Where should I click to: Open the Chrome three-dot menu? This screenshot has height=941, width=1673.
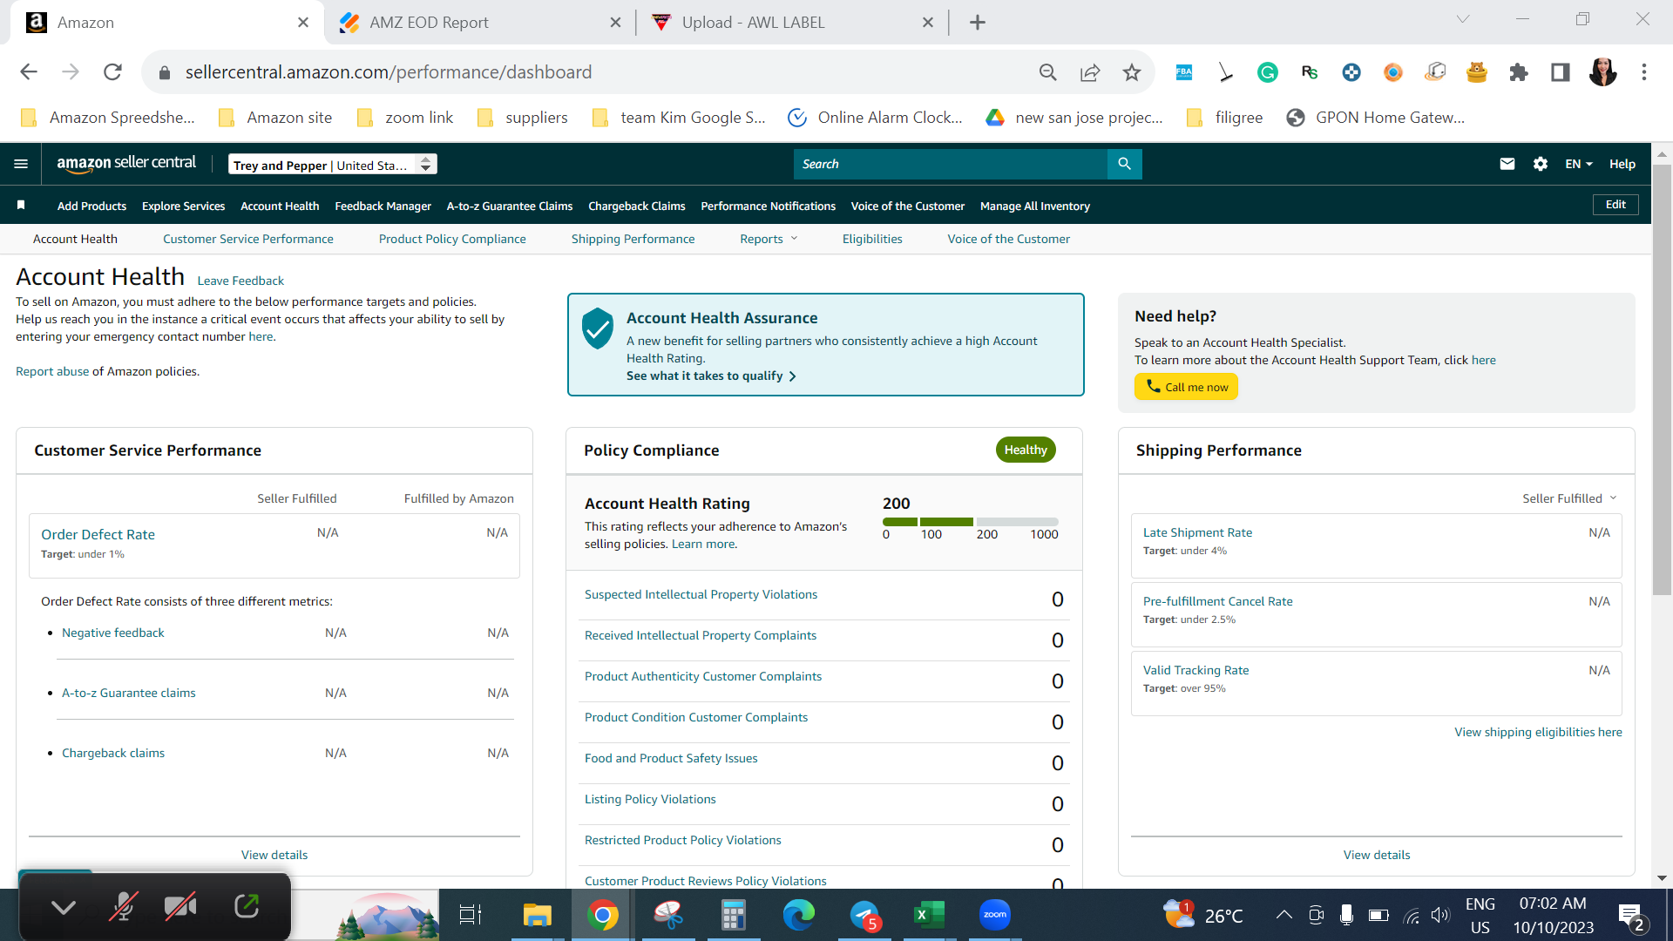pos(1644,72)
